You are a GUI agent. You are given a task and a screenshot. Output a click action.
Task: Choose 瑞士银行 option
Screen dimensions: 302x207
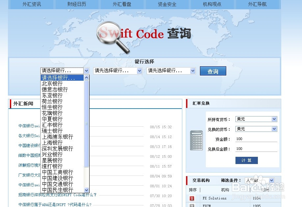pos(62,131)
